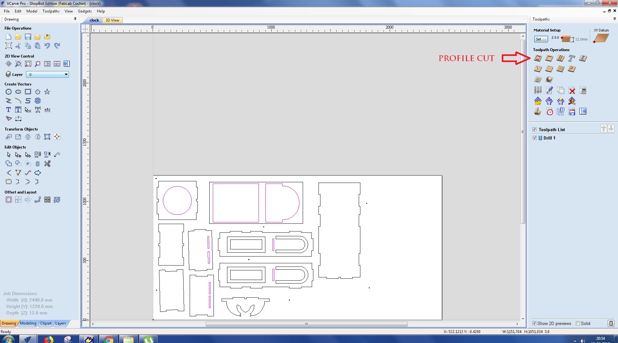Toggle Show 2D previews checkbox

point(535,323)
